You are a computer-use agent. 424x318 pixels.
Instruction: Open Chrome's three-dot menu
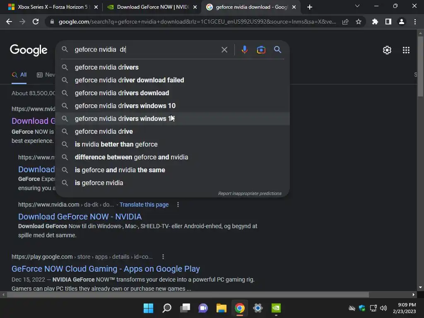pyautogui.click(x=415, y=22)
